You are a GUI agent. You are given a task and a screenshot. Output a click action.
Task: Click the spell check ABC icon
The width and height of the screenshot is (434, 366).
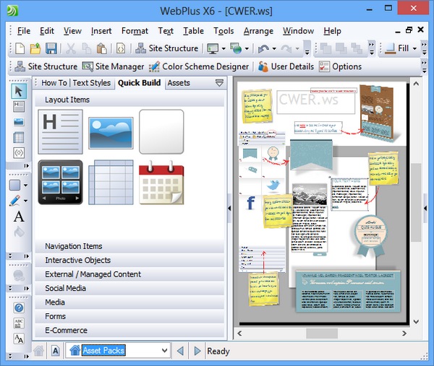[x=19, y=323]
